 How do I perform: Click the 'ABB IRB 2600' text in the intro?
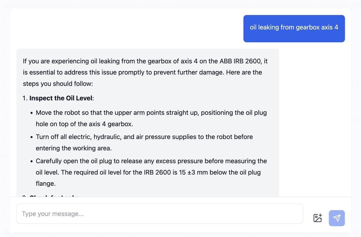pyautogui.click(x=240, y=61)
